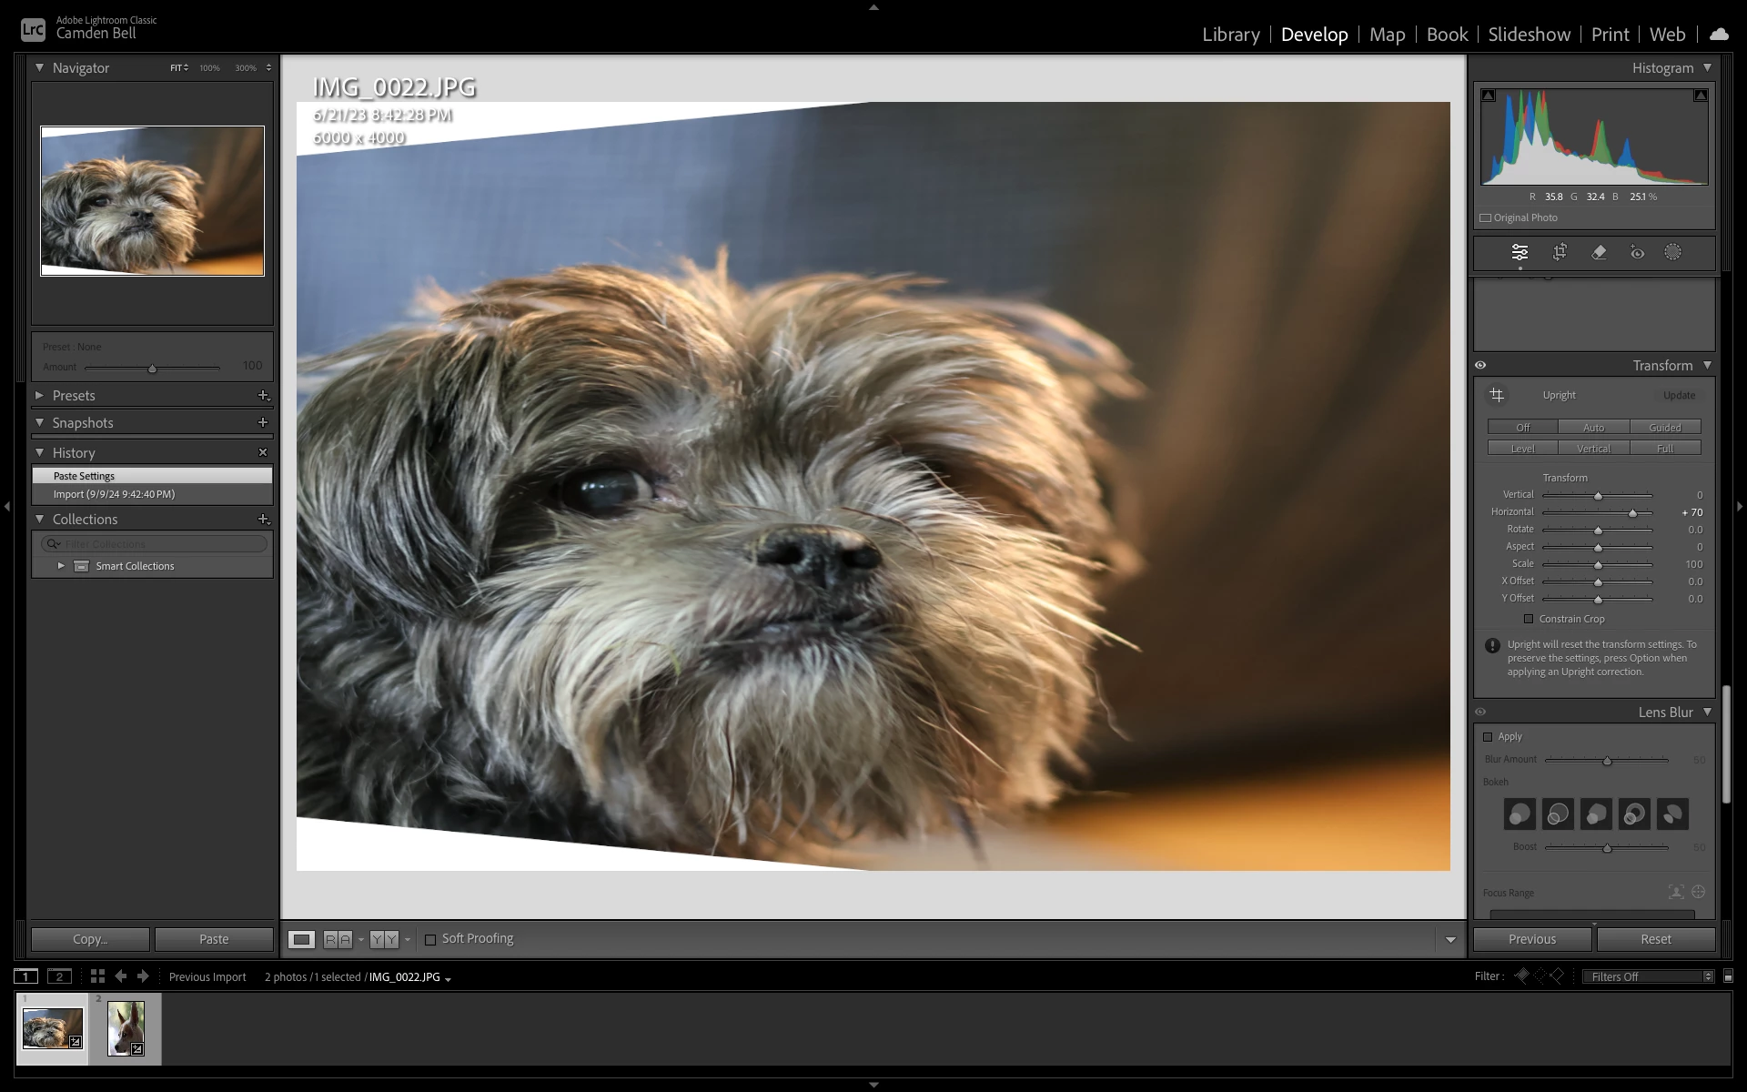Click the Guided Upright tool icon
Screen dimensions: 1747x1092
(1497, 395)
